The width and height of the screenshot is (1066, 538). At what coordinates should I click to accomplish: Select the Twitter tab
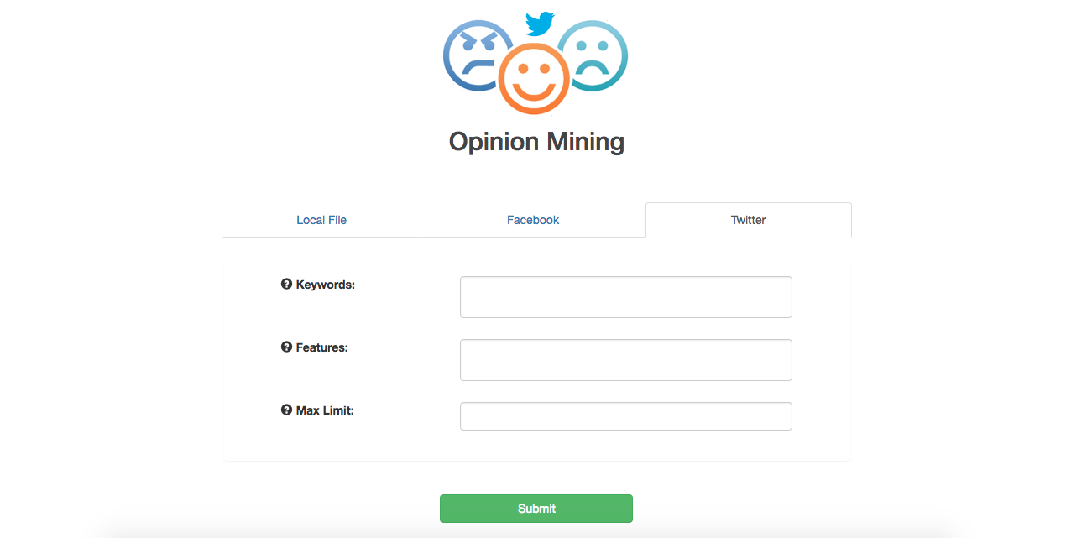pyautogui.click(x=748, y=220)
